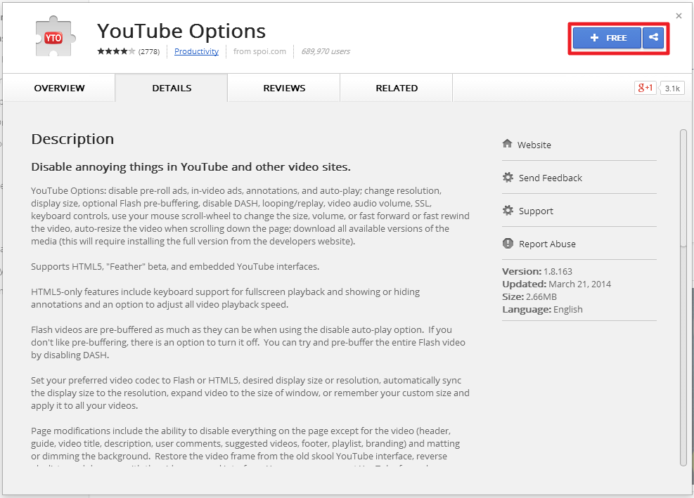This screenshot has width=694, height=498.
Task: Close the extension details dialog
Action: (x=679, y=16)
